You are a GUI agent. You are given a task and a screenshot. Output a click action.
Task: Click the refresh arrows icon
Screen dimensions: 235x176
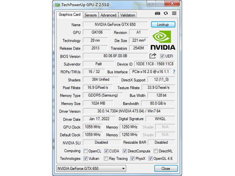point(166,13)
